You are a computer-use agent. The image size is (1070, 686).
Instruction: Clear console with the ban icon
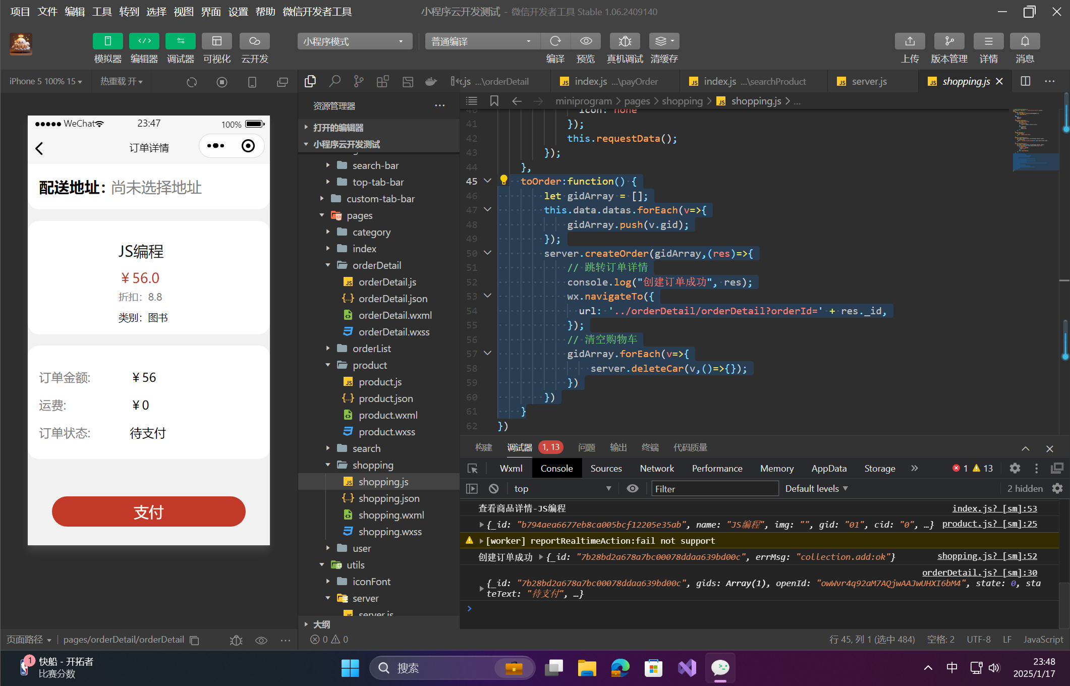494,488
